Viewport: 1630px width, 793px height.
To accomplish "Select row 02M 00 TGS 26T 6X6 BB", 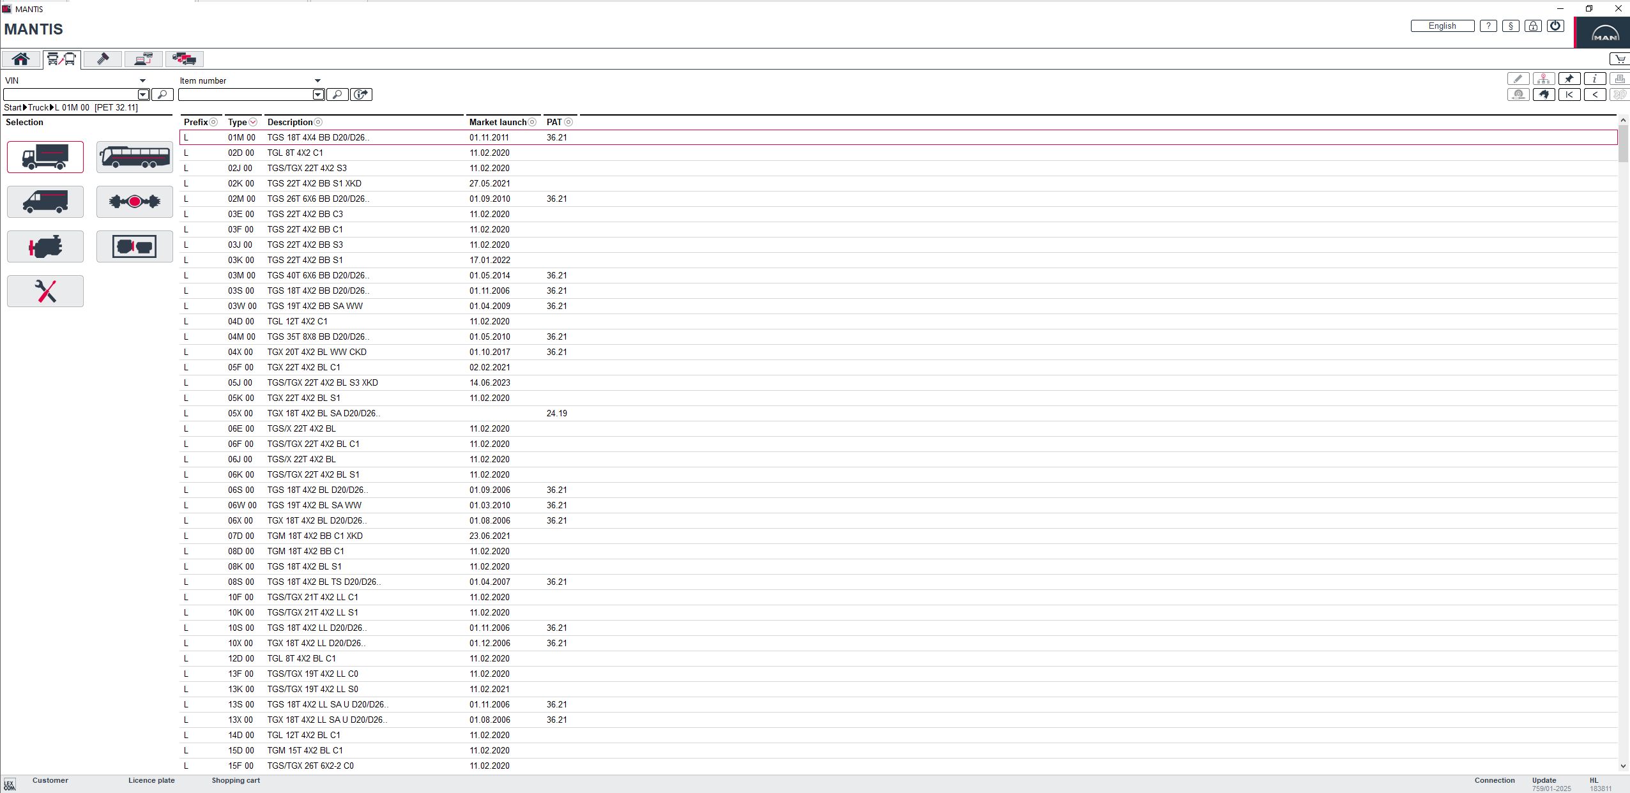I will click(x=899, y=199).
